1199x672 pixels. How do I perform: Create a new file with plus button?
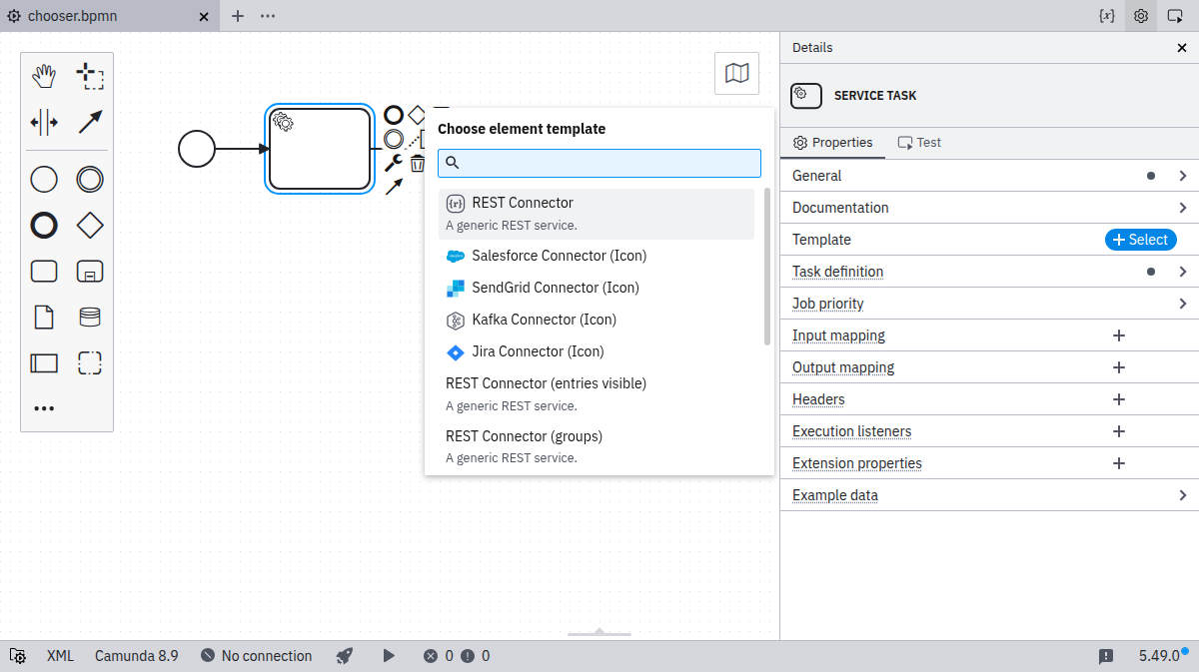pos(238,16)
